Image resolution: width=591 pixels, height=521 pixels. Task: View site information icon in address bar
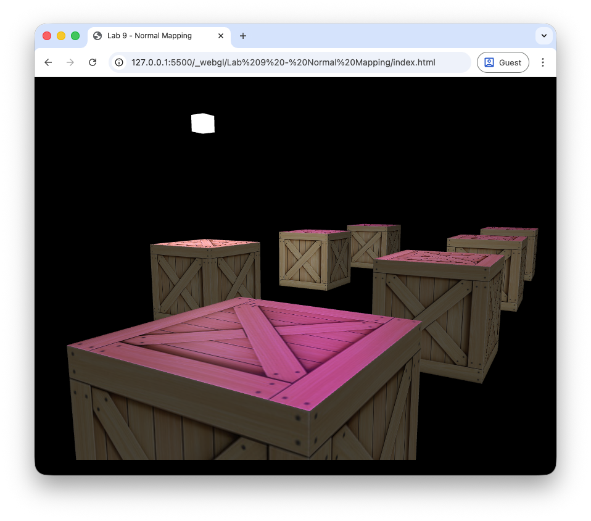(120, 62)
